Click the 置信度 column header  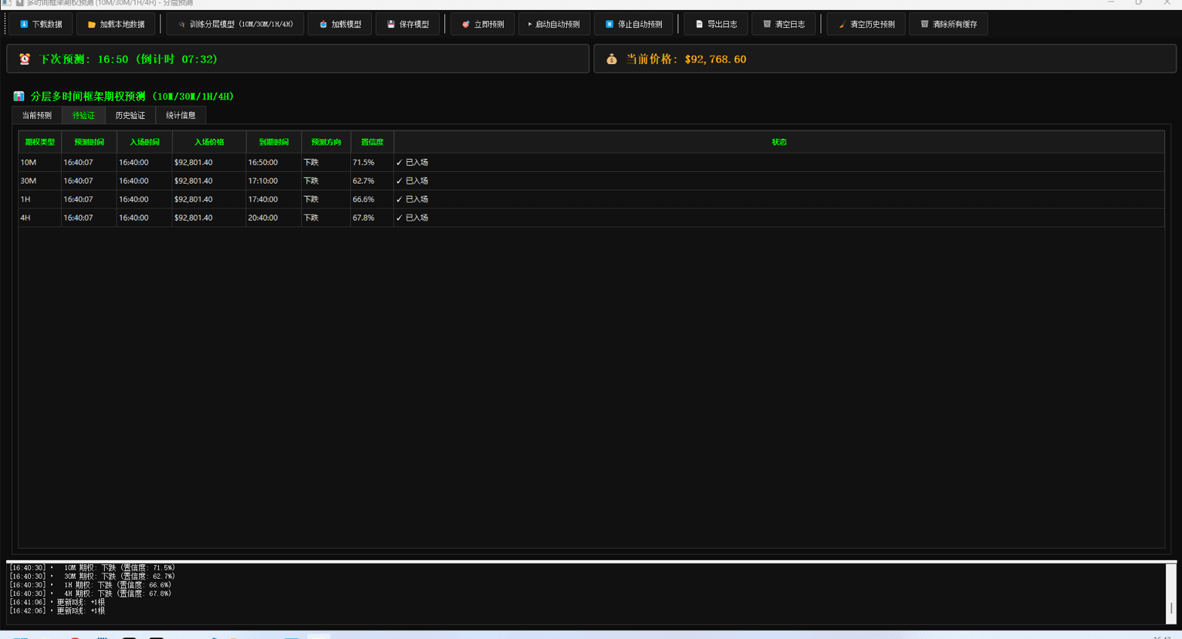pyautogui.click(x=372, y=142)
